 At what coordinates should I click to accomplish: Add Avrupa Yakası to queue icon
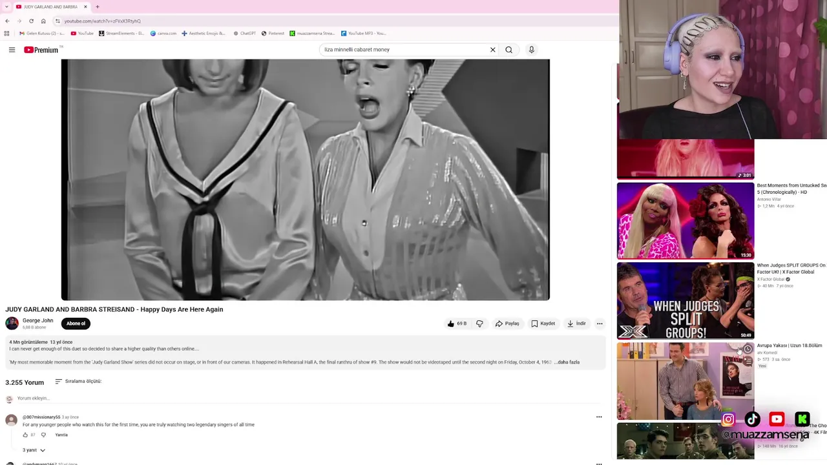point(748,362)
